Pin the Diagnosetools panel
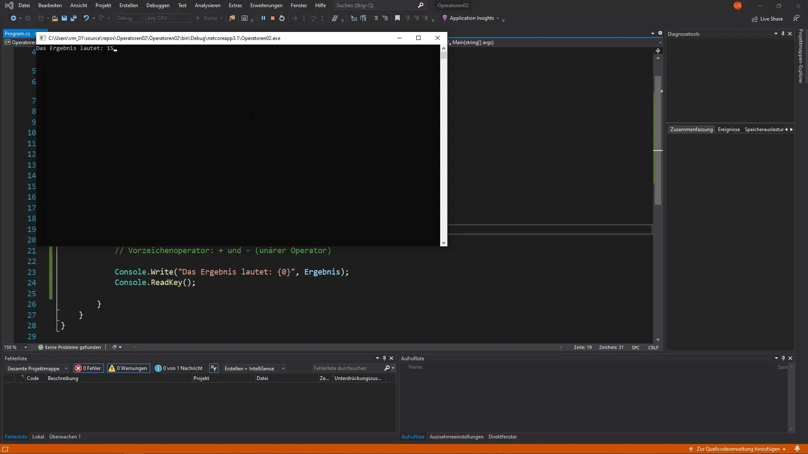The height and width of the screenshot is (454, 808). tap(783, 34)
